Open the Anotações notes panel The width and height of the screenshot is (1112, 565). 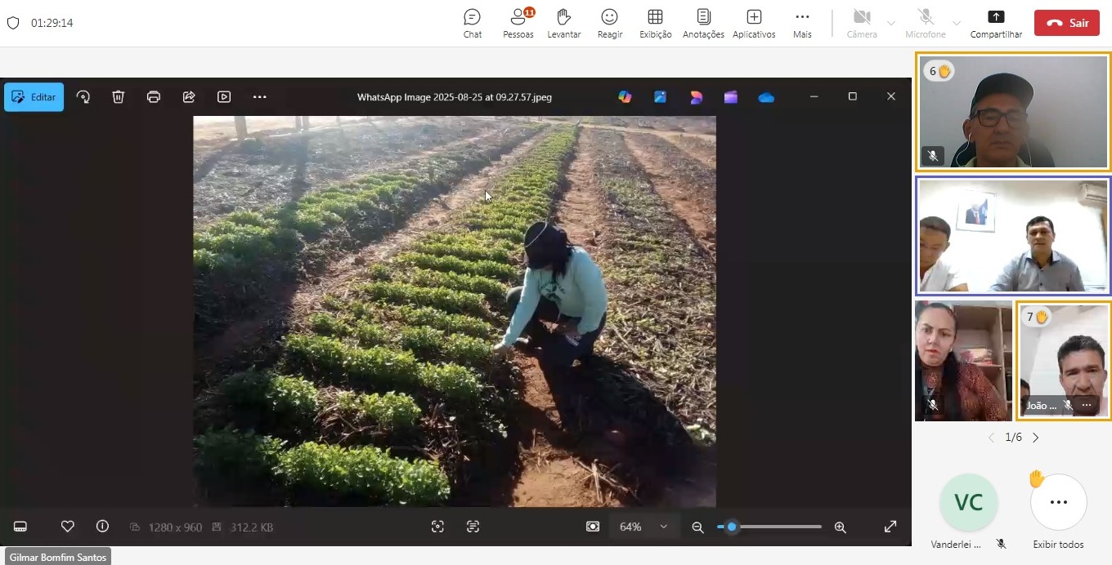click(703, 23)
